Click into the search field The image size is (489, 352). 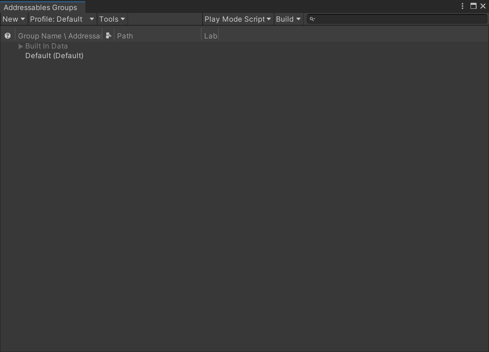coord(397,19)
